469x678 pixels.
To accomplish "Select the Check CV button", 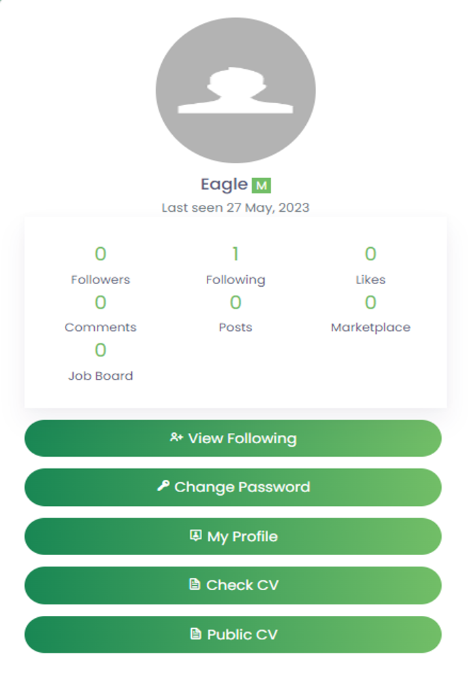I will [233, 585].
